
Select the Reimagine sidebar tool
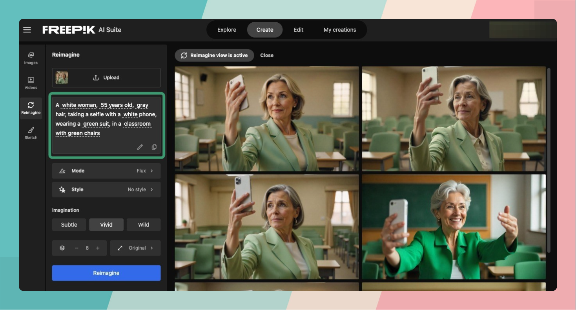click(x=31, y=108)
